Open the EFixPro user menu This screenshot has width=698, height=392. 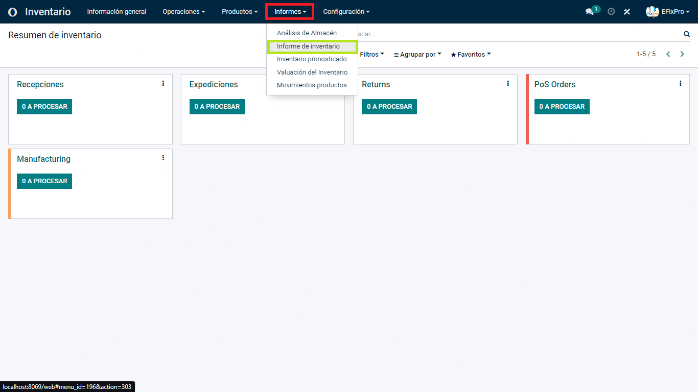click(x=668, y=12)
